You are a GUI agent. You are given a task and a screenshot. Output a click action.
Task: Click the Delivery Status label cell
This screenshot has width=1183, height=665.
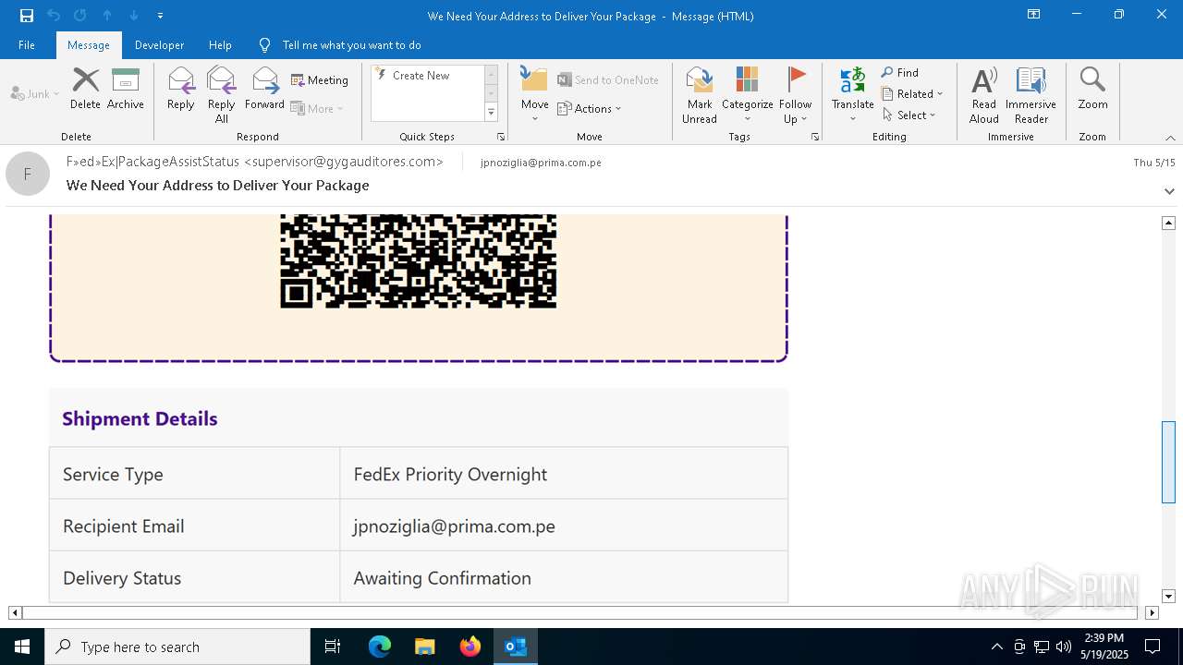click(195, 577)
